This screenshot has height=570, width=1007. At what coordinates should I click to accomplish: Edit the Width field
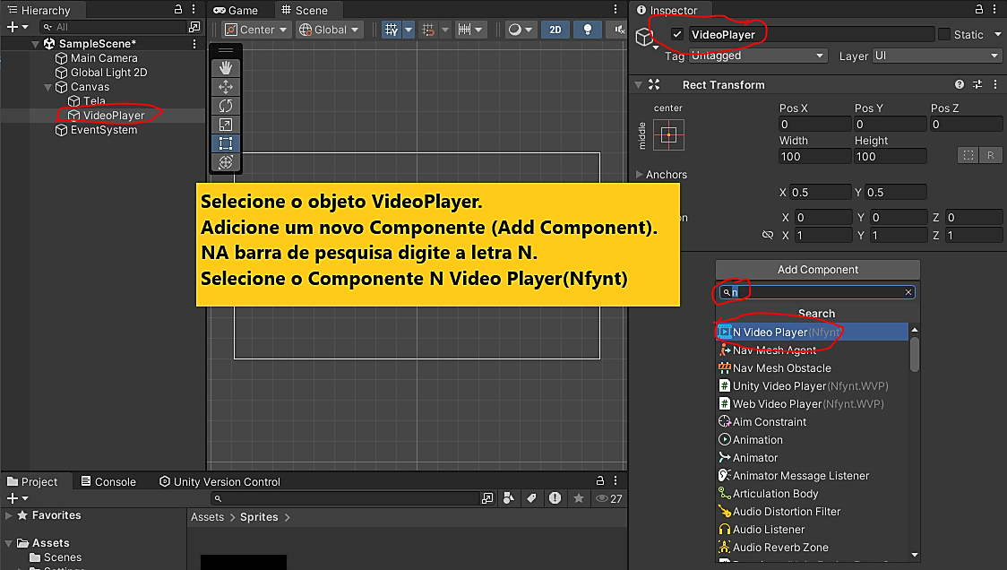(x=814, y=156)
